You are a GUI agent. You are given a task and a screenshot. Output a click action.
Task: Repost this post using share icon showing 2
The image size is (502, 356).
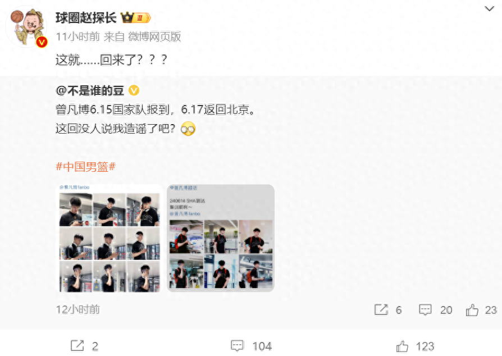85,346
